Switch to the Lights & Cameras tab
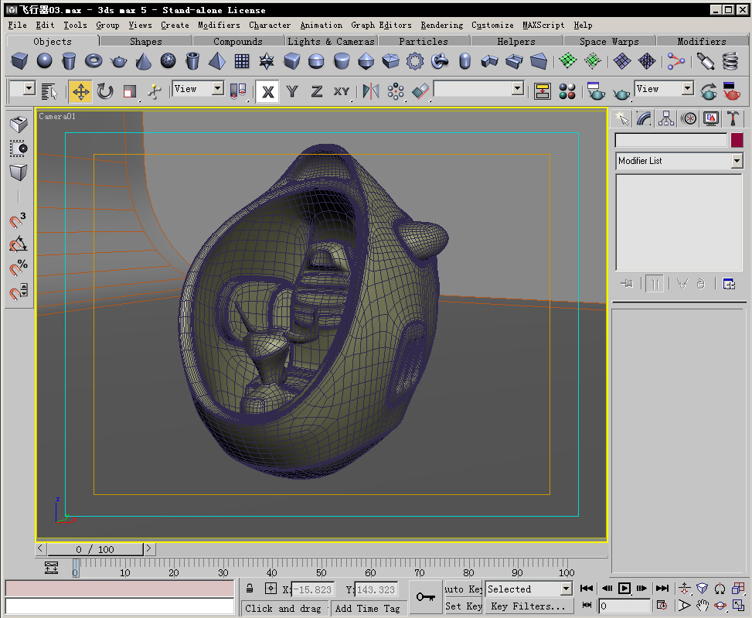This screenshot has height=618, width=752. tap(331, 41)
